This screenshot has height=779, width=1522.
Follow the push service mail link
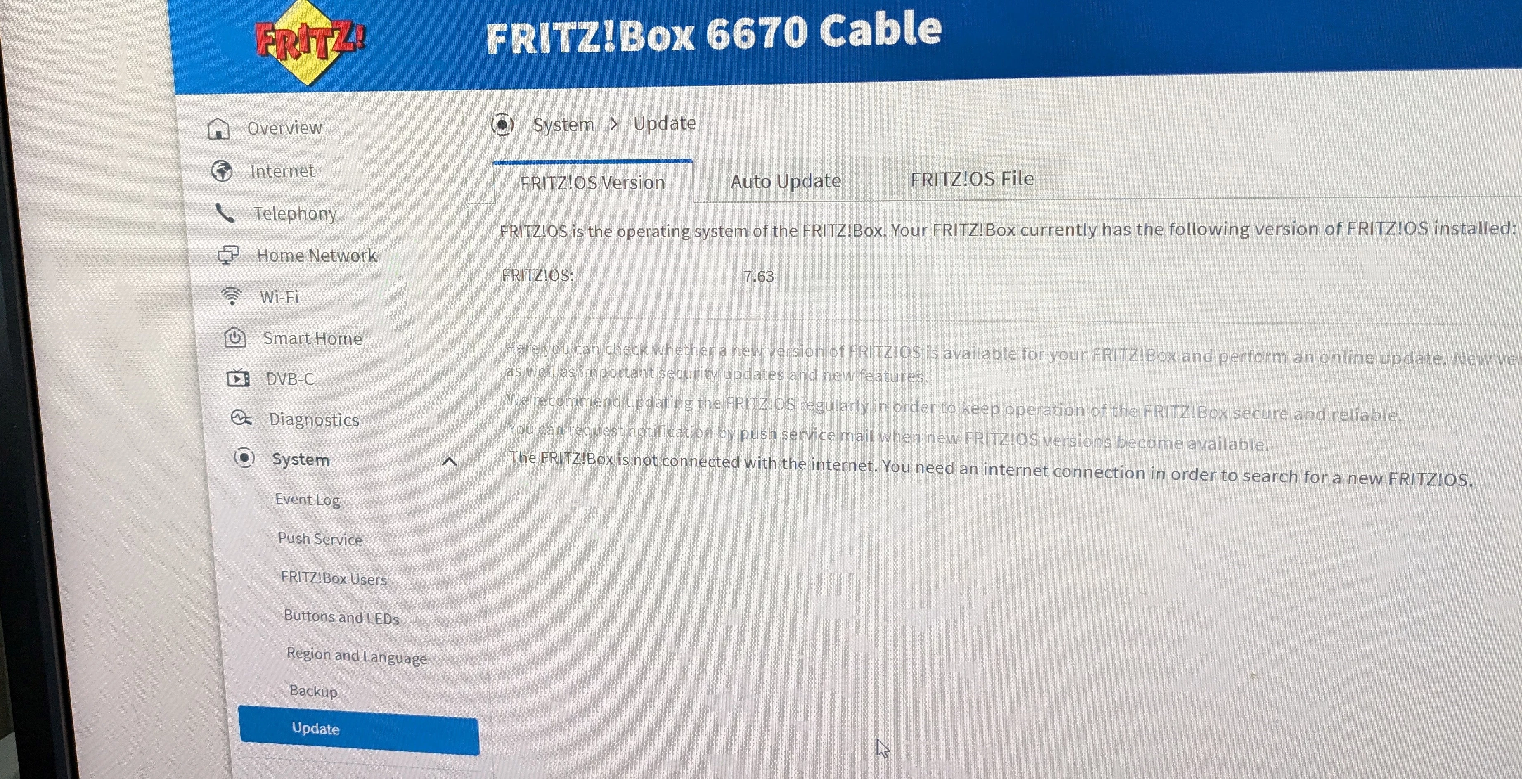[x=807, y=434]
